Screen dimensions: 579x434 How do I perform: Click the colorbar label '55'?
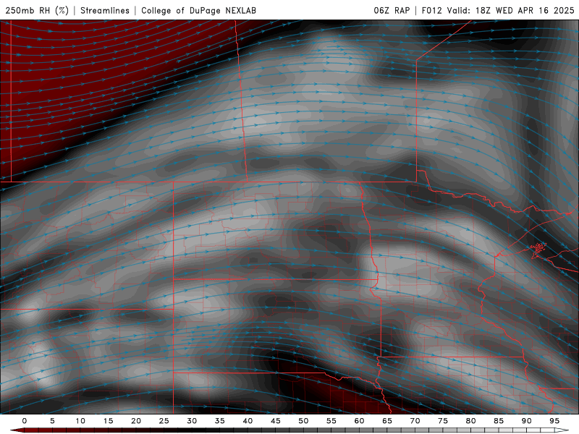point(331,421)
